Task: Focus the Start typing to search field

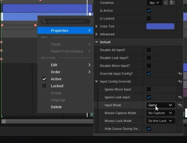Action: click(x=65, y=21)
